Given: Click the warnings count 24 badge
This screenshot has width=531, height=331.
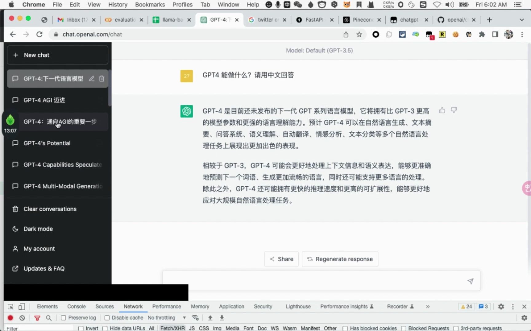Looking at the screenshot, I should point(466,306).
